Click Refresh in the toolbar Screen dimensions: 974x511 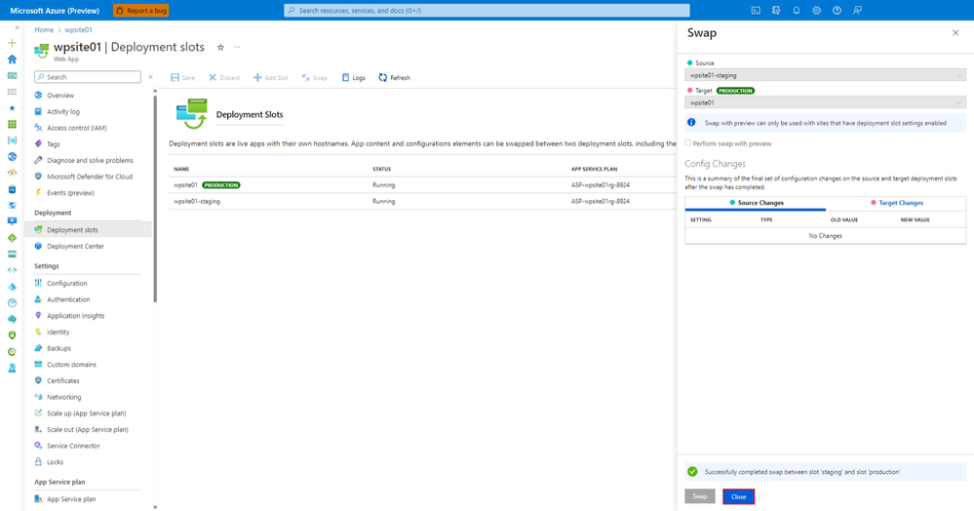pos(395,78)
